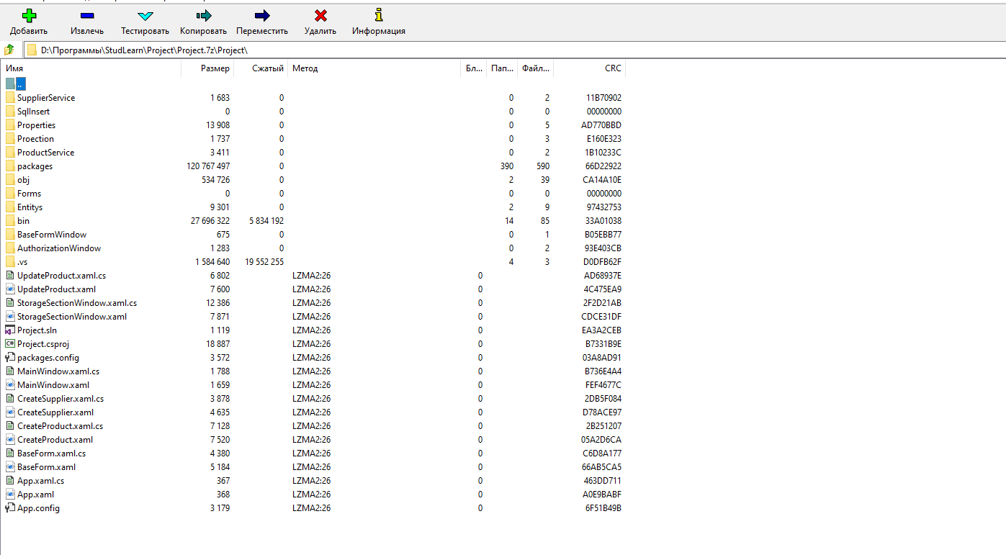Click the green plus Add icon

[x=29, y=16]
